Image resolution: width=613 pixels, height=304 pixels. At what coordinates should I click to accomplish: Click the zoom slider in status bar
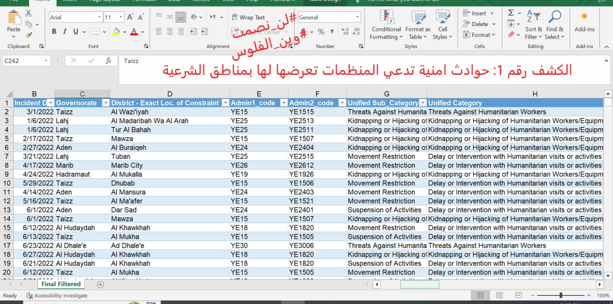tap(561, 295)
